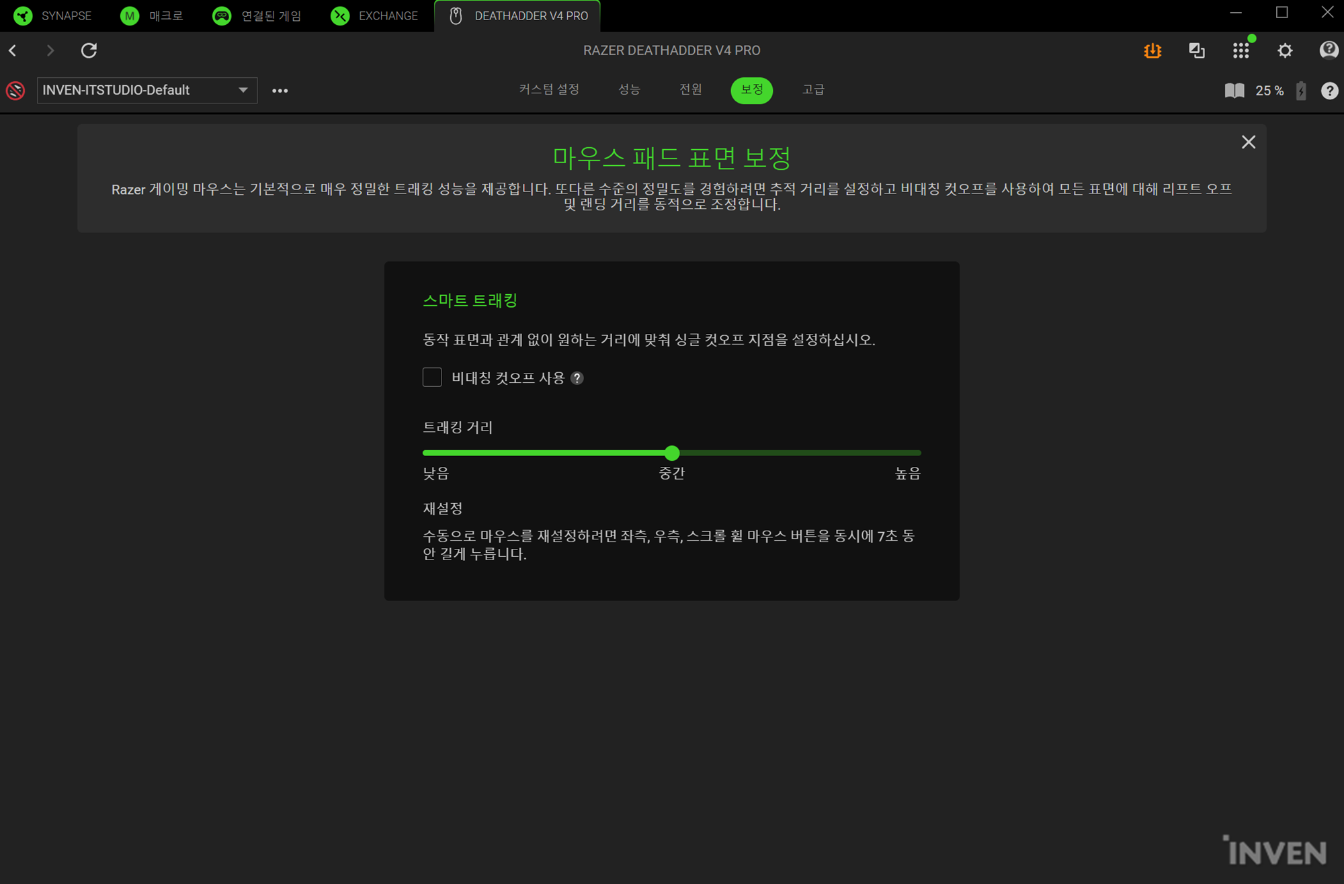This screenshot has height=884, width=1344.
Task: Open the apps grid launcher icon
Action: point(1241,50)
